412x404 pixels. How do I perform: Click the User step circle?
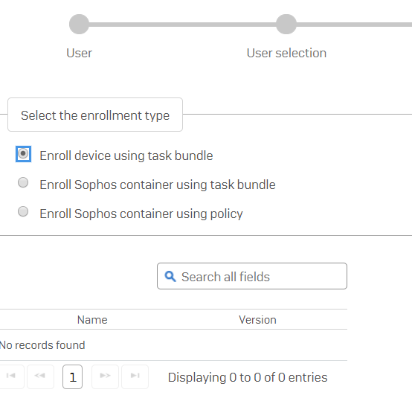79,25
